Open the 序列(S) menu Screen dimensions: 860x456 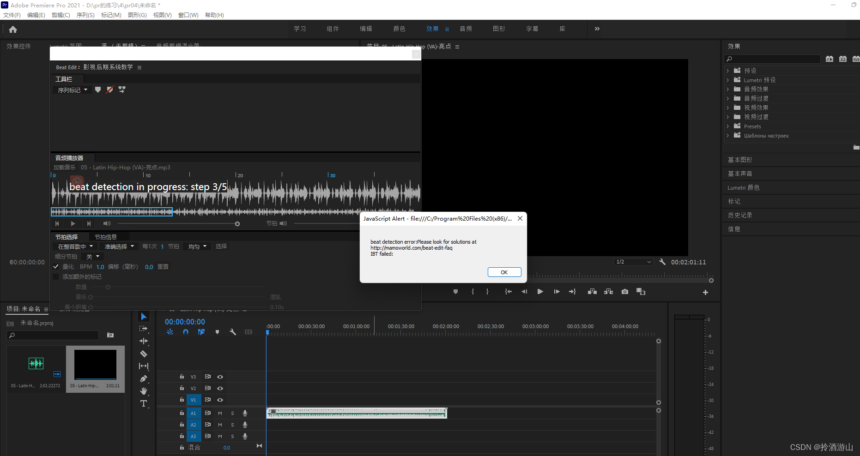(85, 15)
